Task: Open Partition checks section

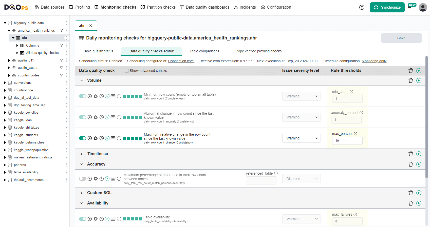Action: pyautogui.click(x=158, y=7)
